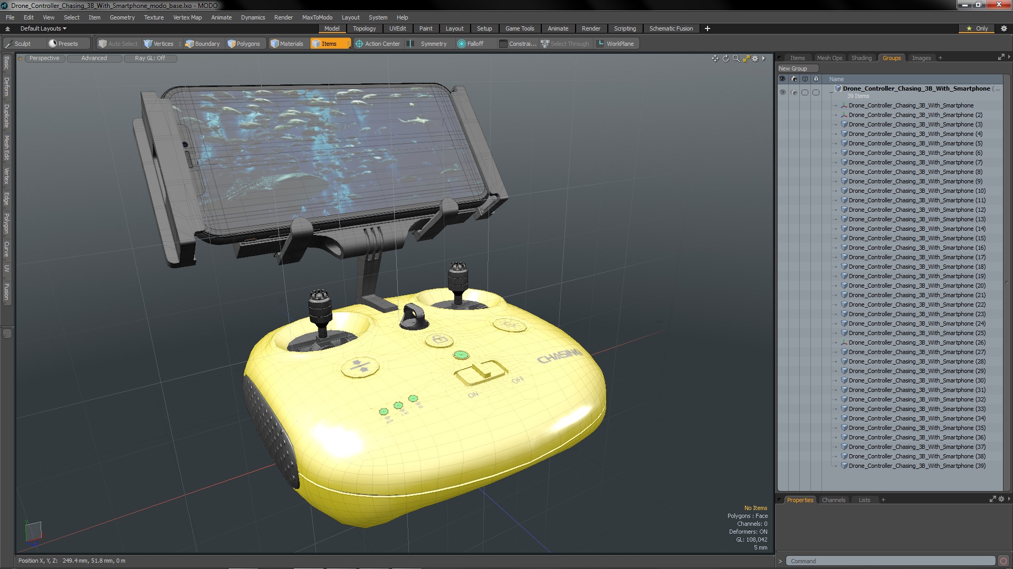Toggle the 'Only' star filter
The image size is (1013, 569).
click(x=977, y=28)
